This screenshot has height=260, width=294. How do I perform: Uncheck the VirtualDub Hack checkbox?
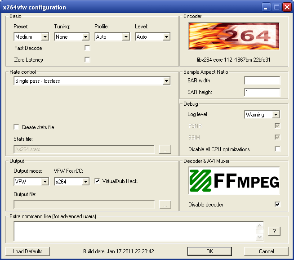pyautogui.click(x=98, y=181)
